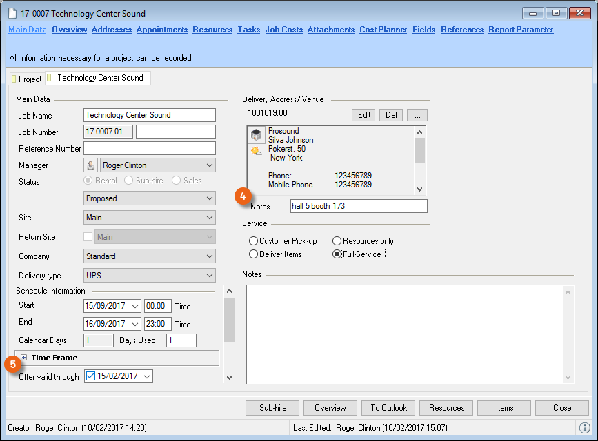The image size is (598, 441).
Task: Click the manager person icon beside Roger Clinton
Action: [90, 165]
